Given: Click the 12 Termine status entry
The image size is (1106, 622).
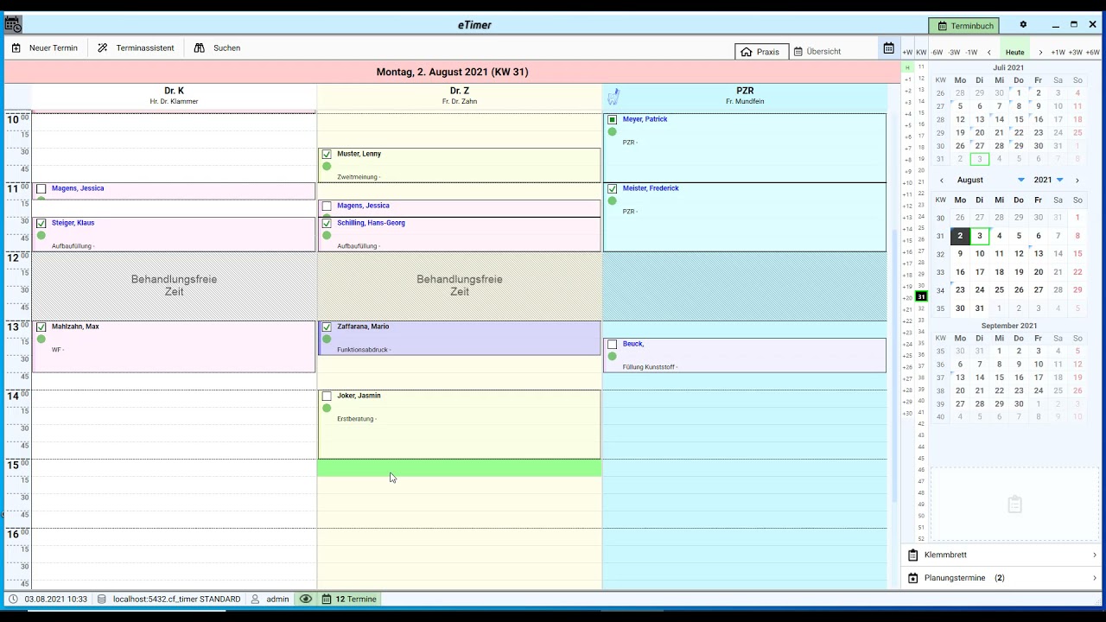Looking at the screenshot, I should (x=350, y=599).
